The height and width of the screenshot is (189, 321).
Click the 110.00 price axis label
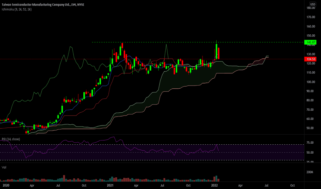311,73
